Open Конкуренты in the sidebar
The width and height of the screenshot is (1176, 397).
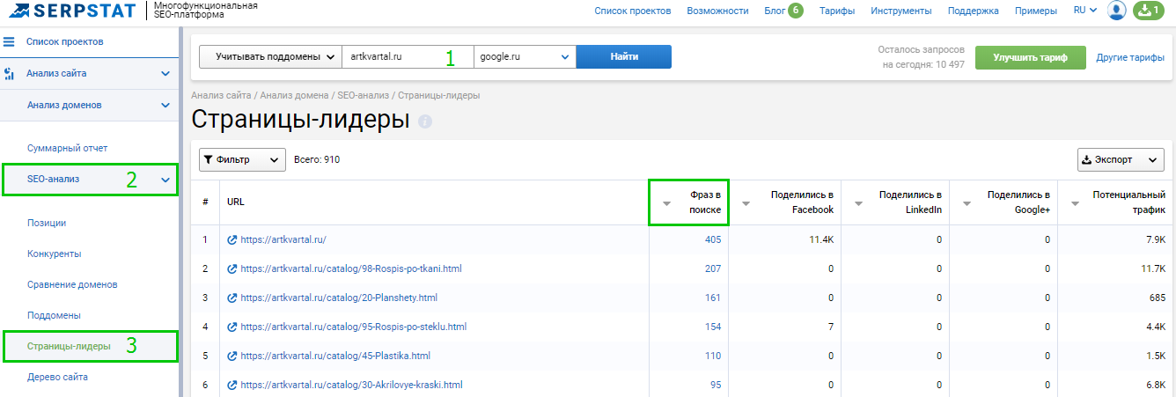click(55, 254)
